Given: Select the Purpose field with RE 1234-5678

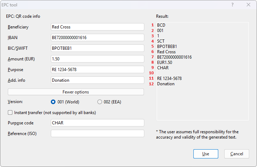Looking at the screenshot, I should (x=97, y=70).
